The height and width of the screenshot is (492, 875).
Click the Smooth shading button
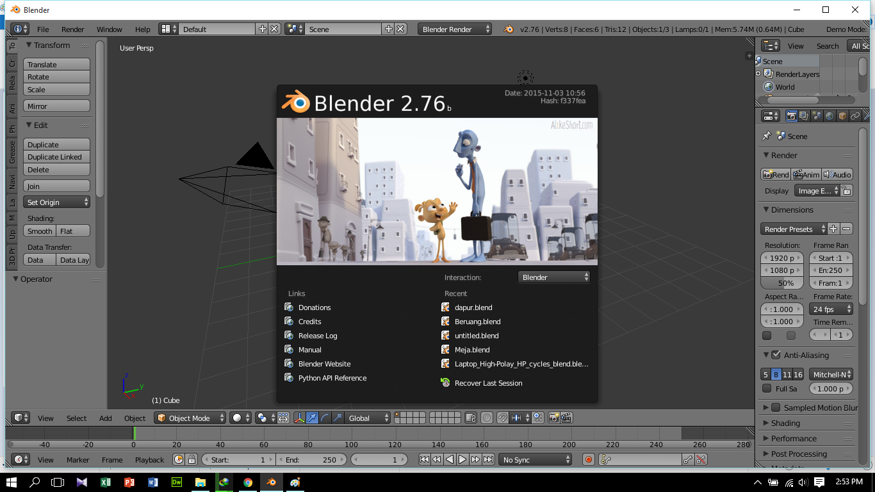point(40,231)
